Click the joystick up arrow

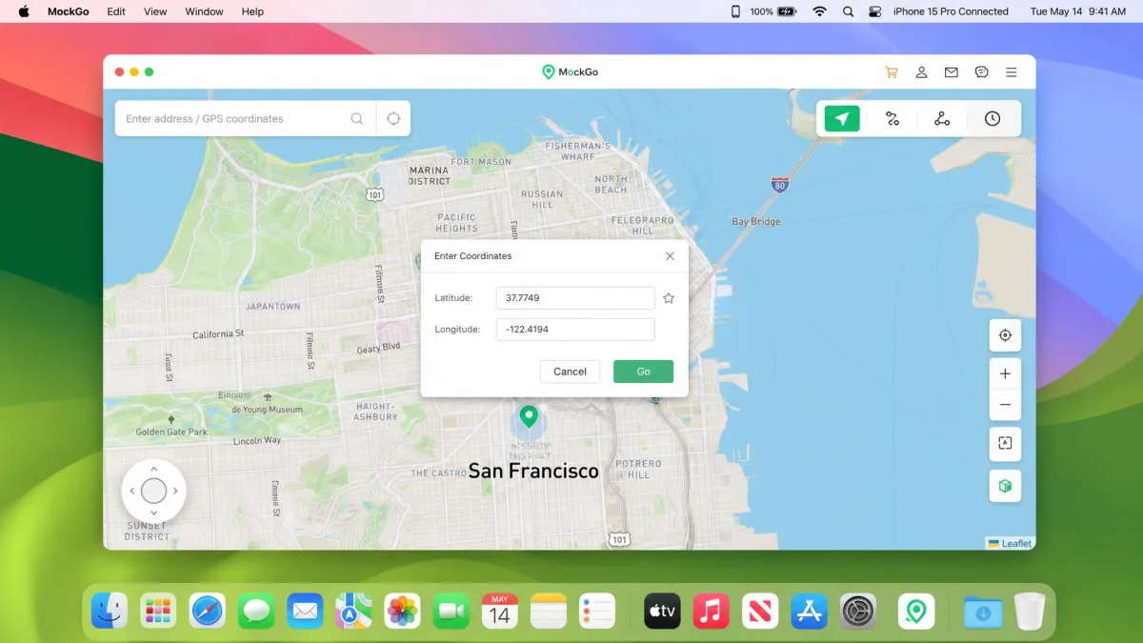tap(154, 469)
